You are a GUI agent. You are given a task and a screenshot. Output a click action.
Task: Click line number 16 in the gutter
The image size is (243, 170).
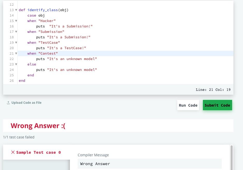click(12, 26)
